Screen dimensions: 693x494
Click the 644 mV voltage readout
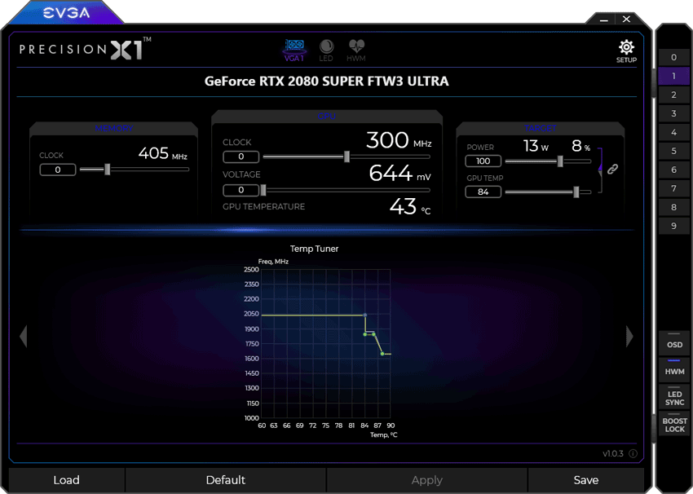(x=400, y=173)
